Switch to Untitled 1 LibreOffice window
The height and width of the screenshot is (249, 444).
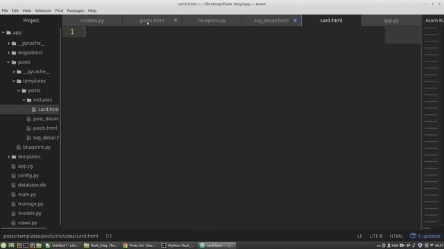tap(62, 246)
